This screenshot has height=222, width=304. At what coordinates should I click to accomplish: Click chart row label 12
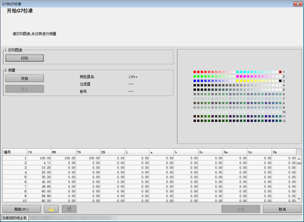pyautogui.click(x=284, y=121)
